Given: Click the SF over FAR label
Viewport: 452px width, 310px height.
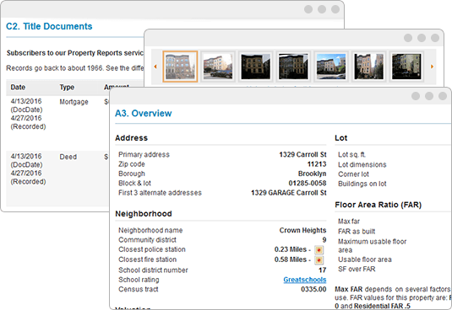Looking at the screenshot, I should pyautogui.click(x=357, y=269).
